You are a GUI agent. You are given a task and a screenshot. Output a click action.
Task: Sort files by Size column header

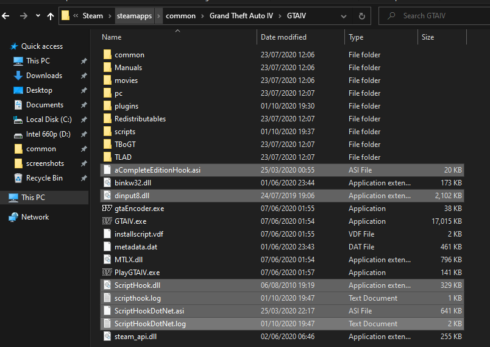point(428,37)
